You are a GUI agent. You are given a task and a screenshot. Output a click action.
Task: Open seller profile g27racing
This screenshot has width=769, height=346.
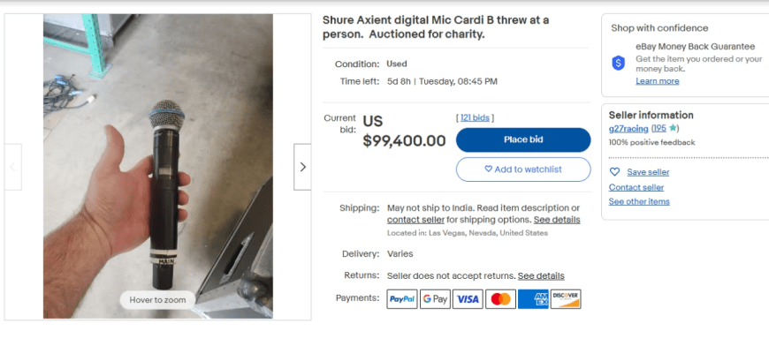pos(628,129)
